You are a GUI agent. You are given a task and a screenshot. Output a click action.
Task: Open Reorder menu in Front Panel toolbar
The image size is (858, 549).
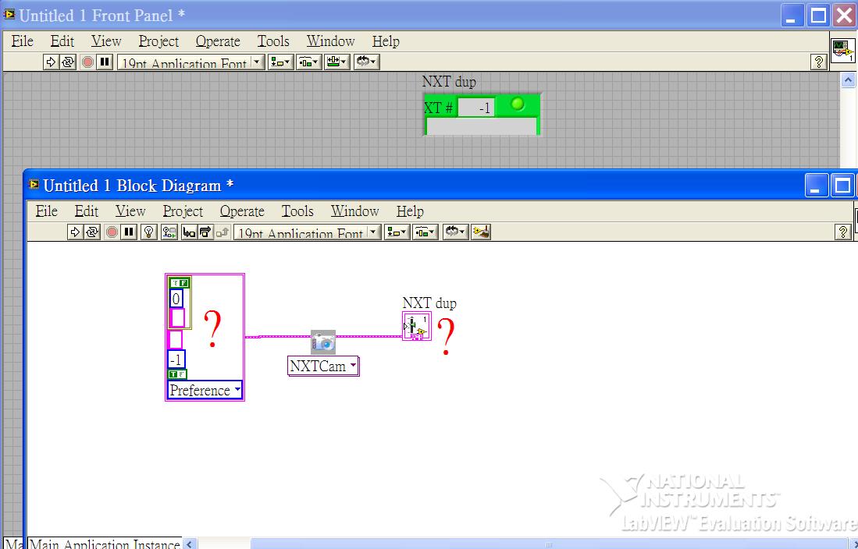point(366,62)
